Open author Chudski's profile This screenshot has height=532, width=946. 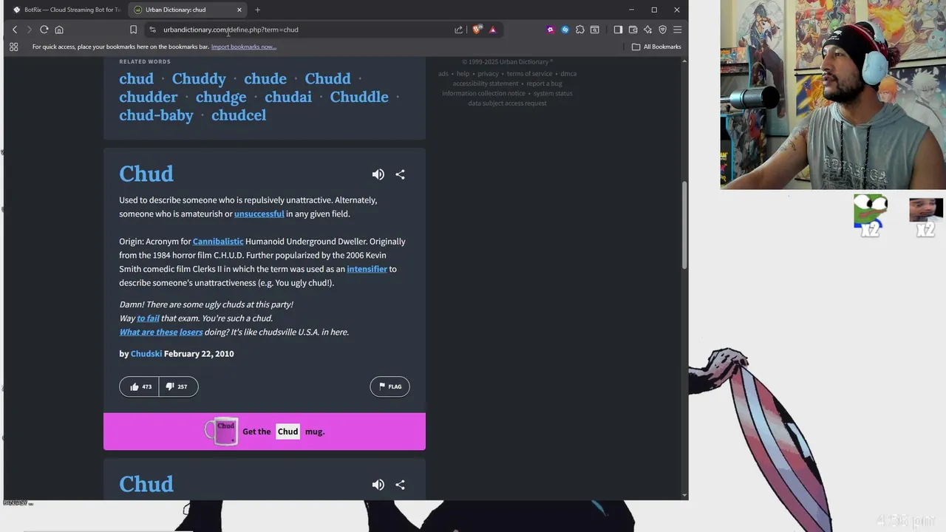click(146, 354)
